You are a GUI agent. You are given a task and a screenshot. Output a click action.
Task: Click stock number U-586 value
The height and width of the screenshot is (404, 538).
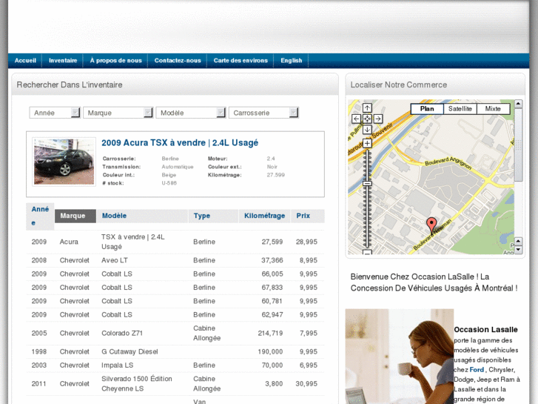[x=169, y=183]
